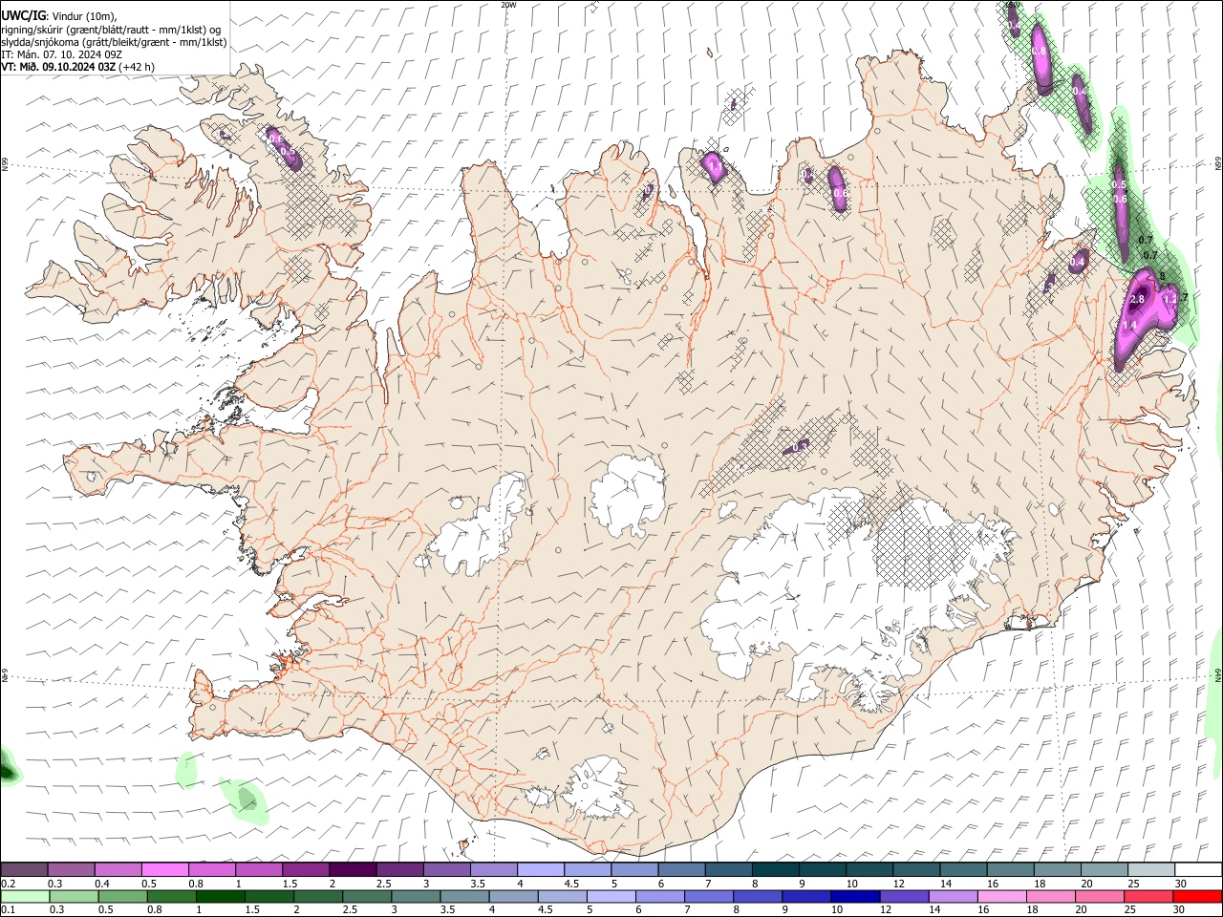Select bottom legend swatch between 25 and 30
The image size is (1223, 917).
click(x=1150, y=897)
